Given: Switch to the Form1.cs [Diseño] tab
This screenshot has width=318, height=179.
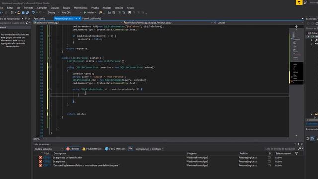Looking at the screenshot, I should (91, 19).
